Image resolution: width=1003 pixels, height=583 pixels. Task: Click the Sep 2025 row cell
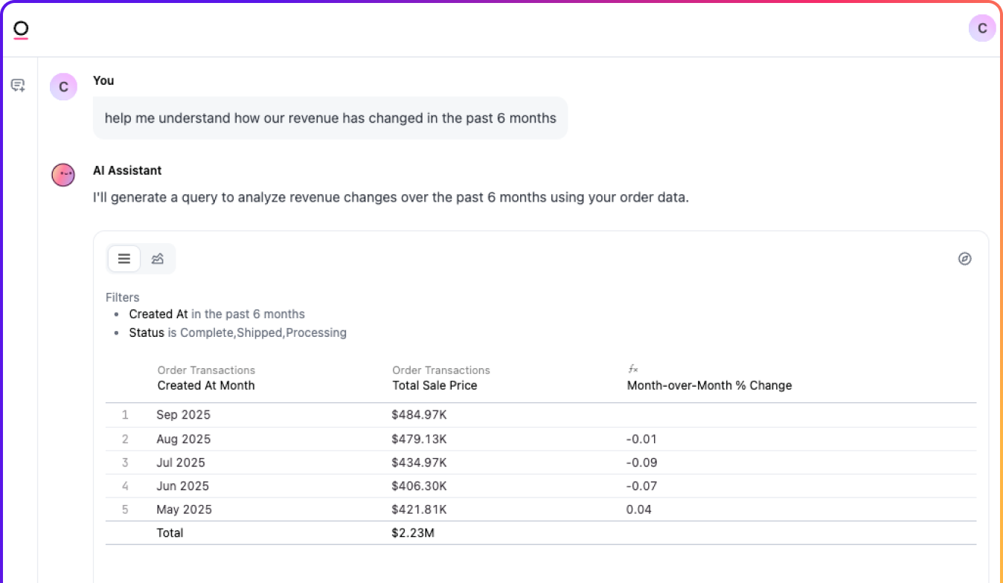point(183,415)
